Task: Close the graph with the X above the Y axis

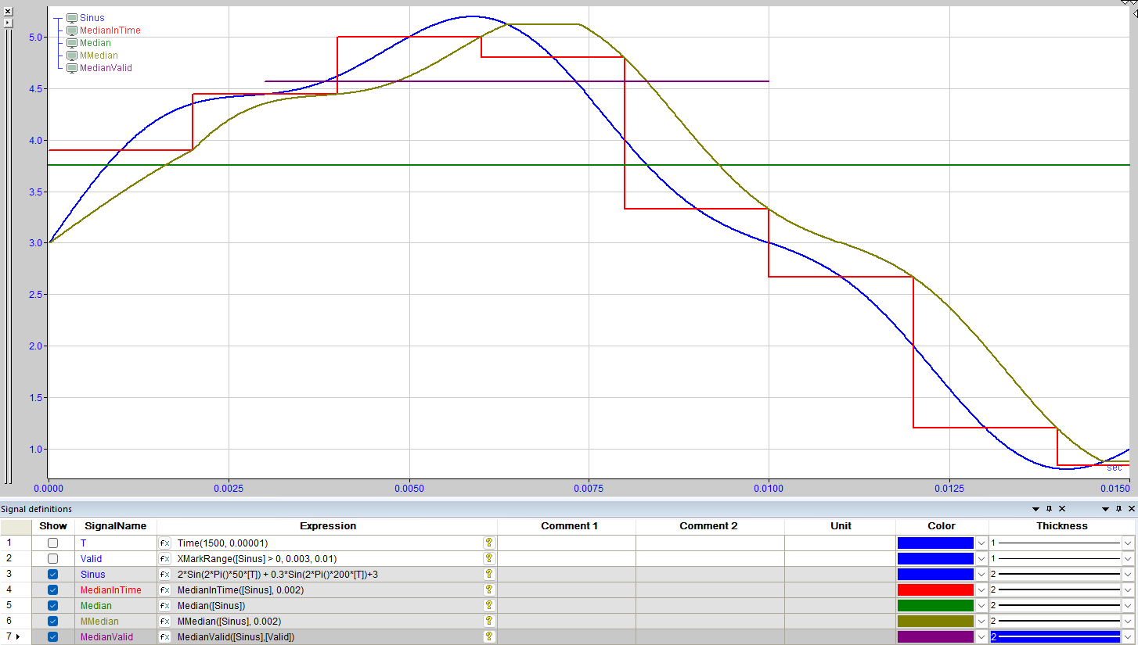Action: click(x=8, y=12)
